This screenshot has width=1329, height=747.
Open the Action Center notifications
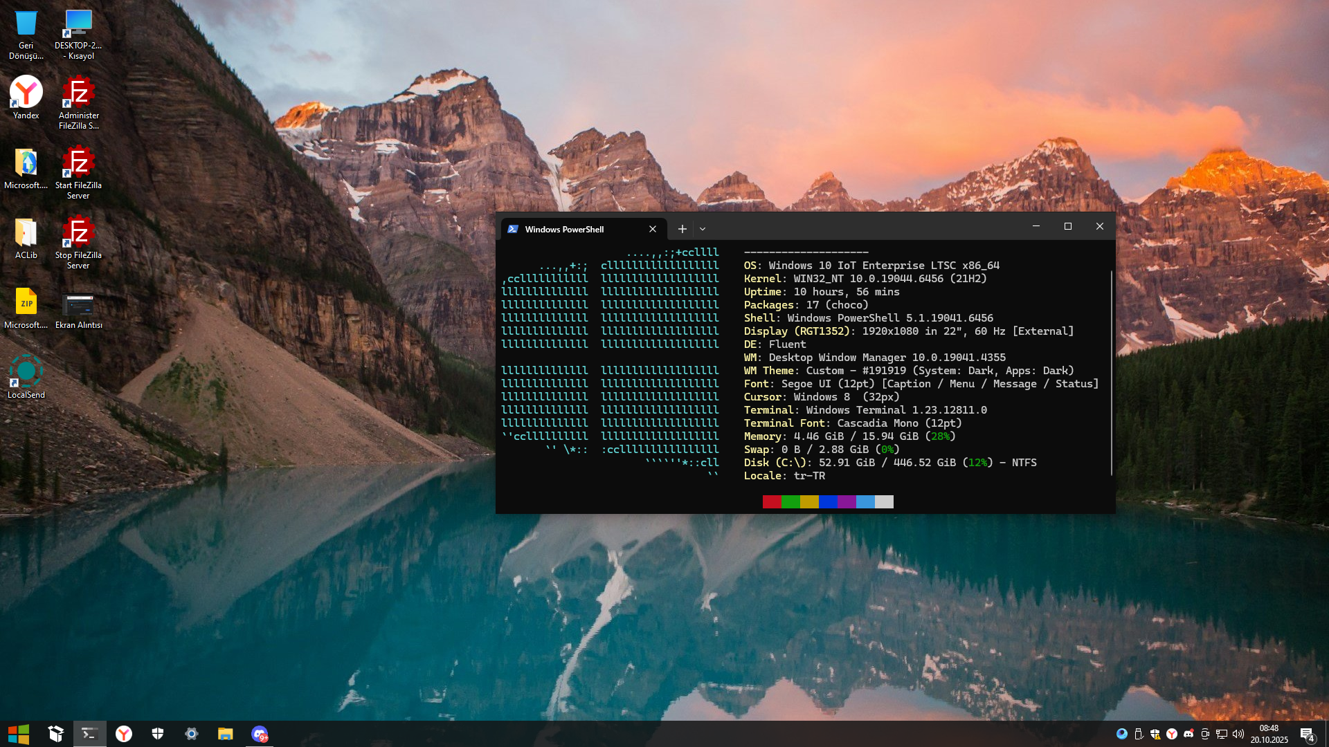(1307, 734)
